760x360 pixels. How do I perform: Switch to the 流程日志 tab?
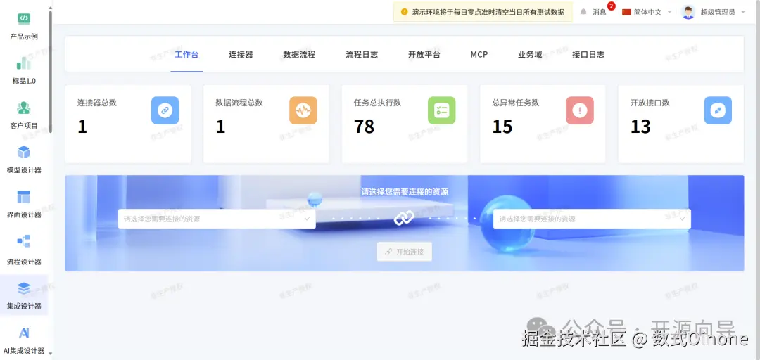coord(362,55)
